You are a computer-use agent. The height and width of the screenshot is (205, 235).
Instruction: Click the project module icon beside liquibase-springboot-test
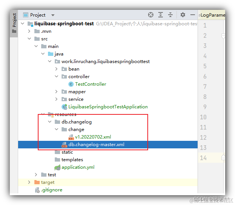[x=30, y=24]
